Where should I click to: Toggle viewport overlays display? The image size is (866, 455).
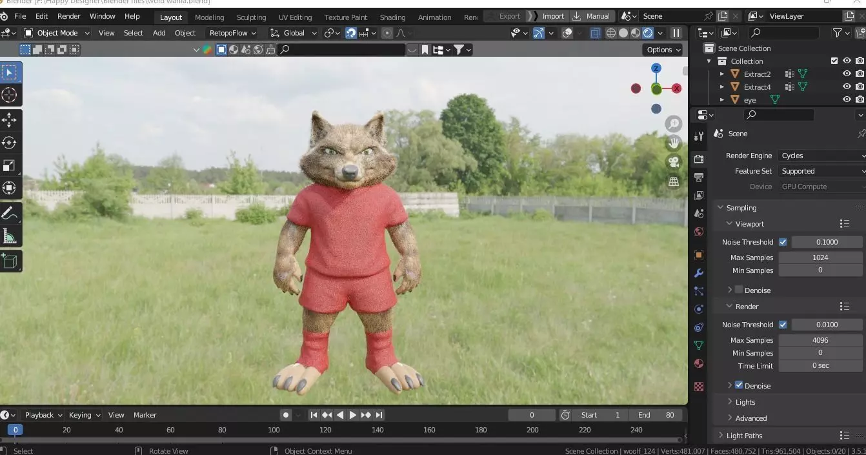pyautogui.click(x=567, y=33)
